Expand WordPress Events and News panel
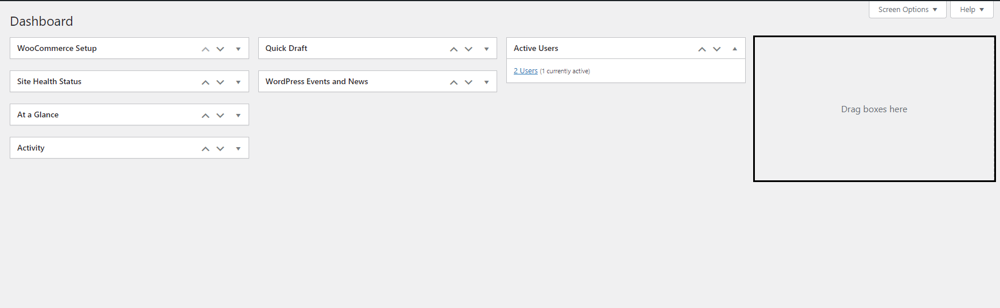The height and width of the screenshot is (308, 1000). pos(486,82)
